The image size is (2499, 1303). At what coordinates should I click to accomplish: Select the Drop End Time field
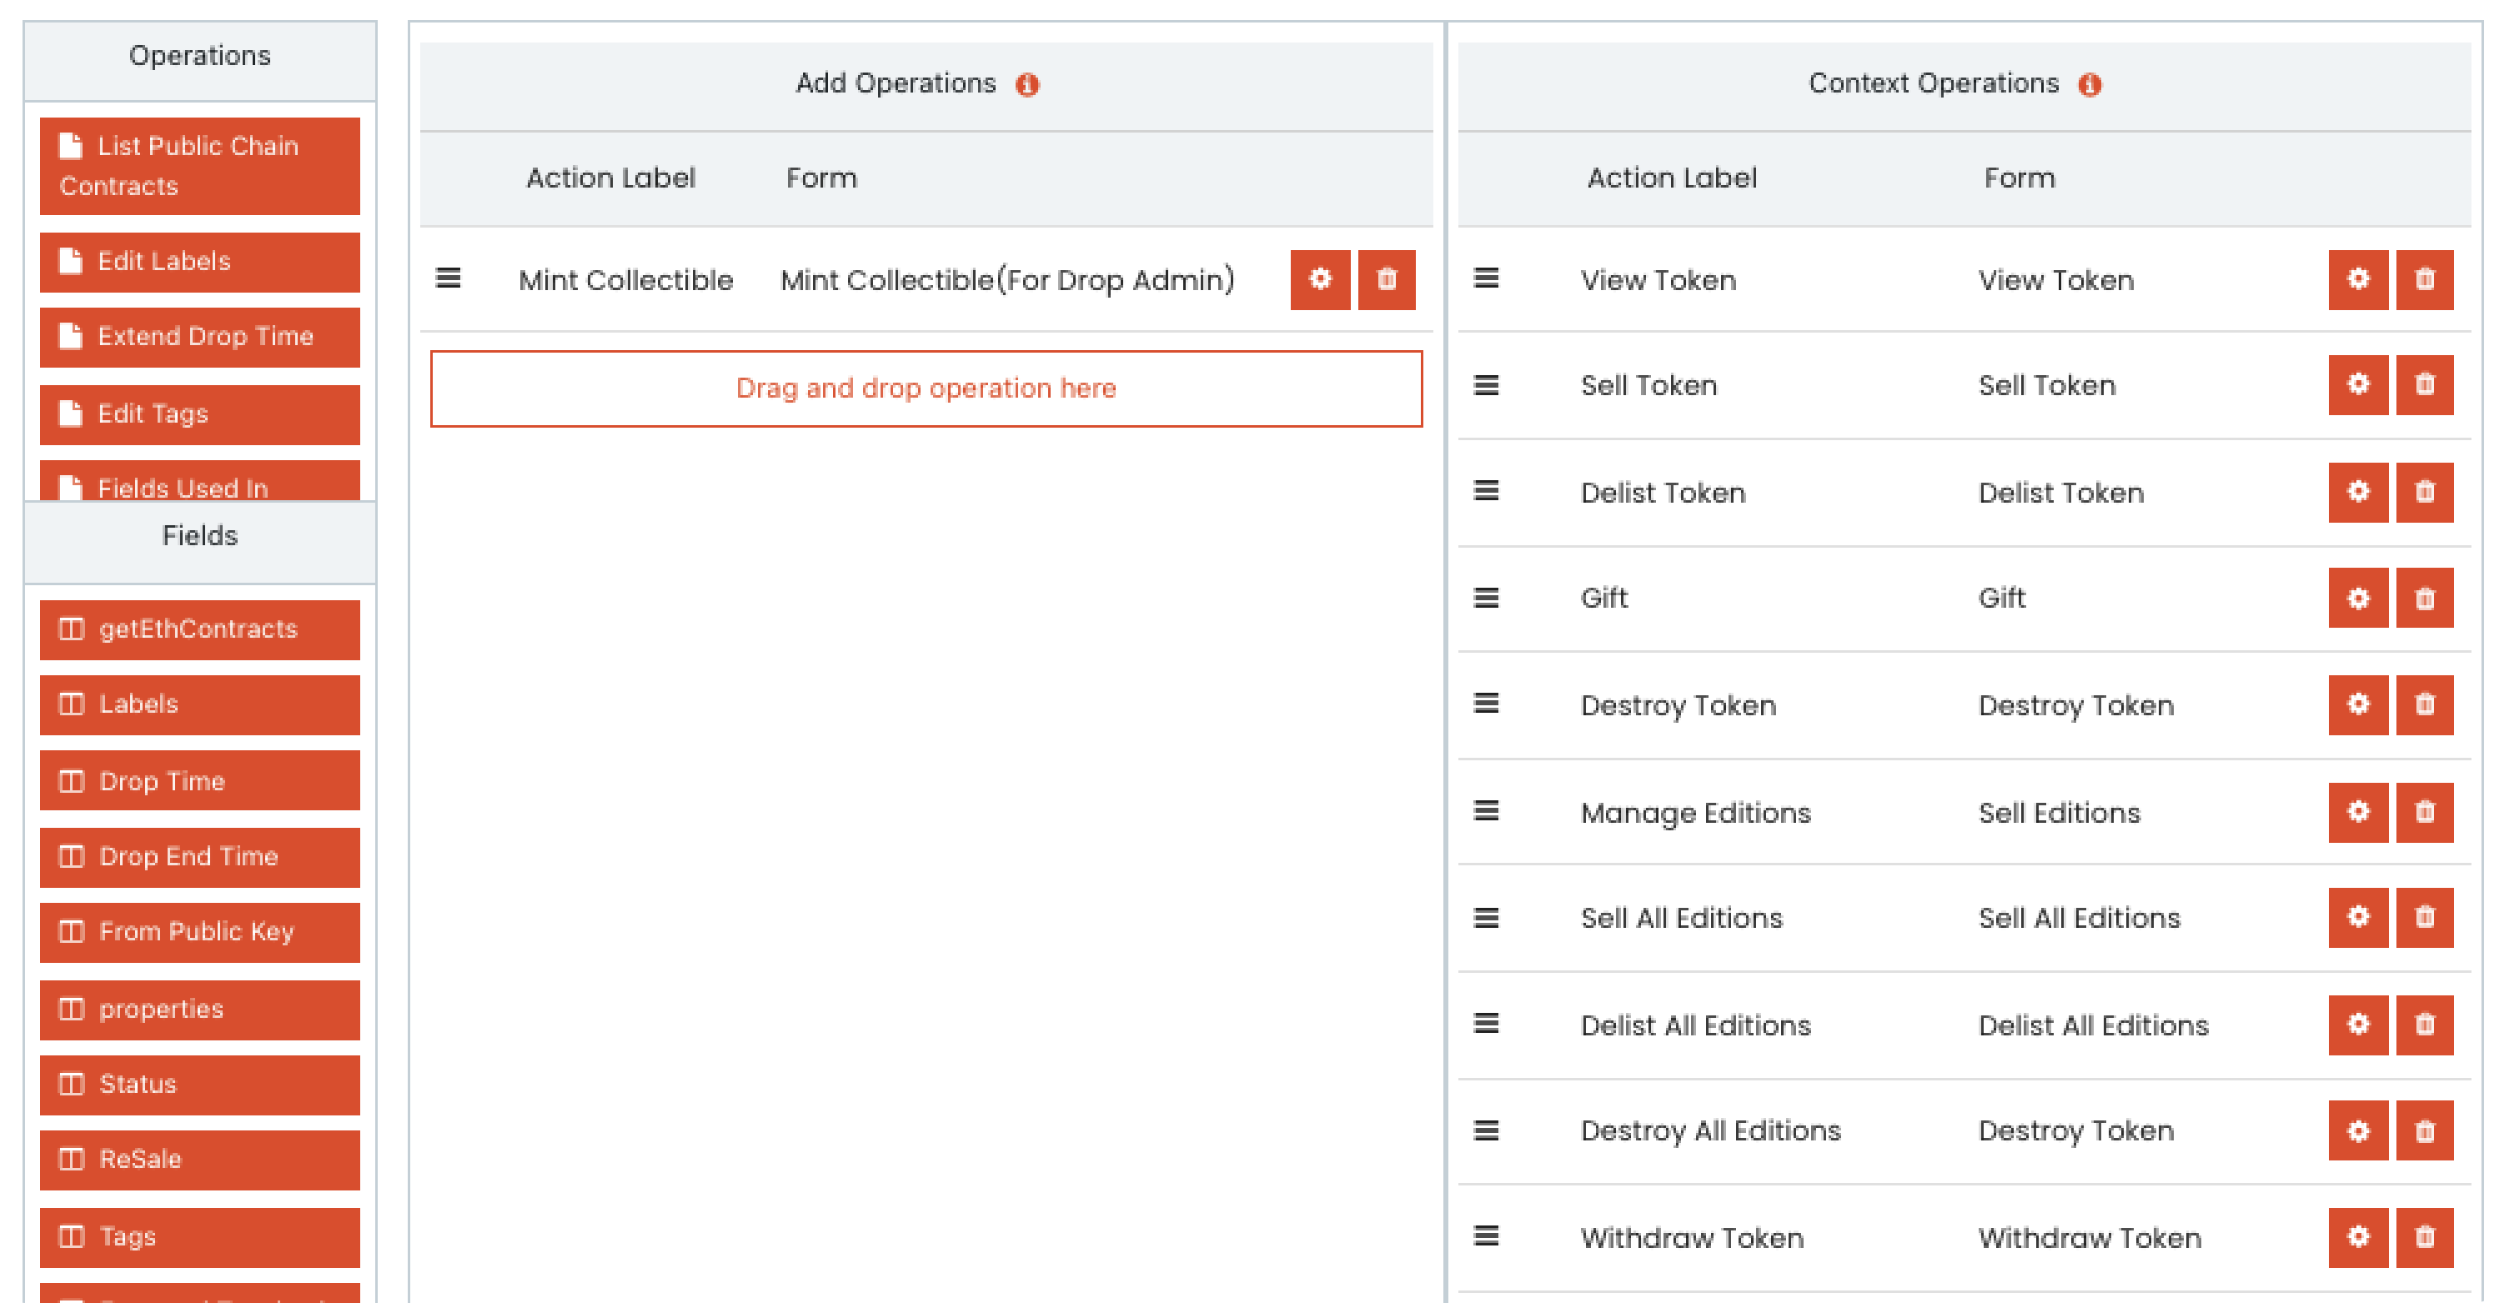point(200,857)
